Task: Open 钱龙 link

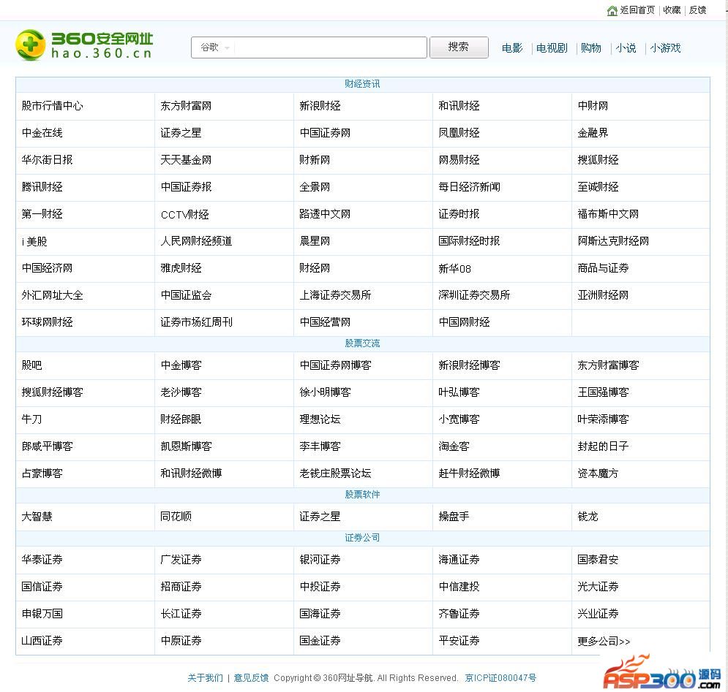Action: [588, 517]
